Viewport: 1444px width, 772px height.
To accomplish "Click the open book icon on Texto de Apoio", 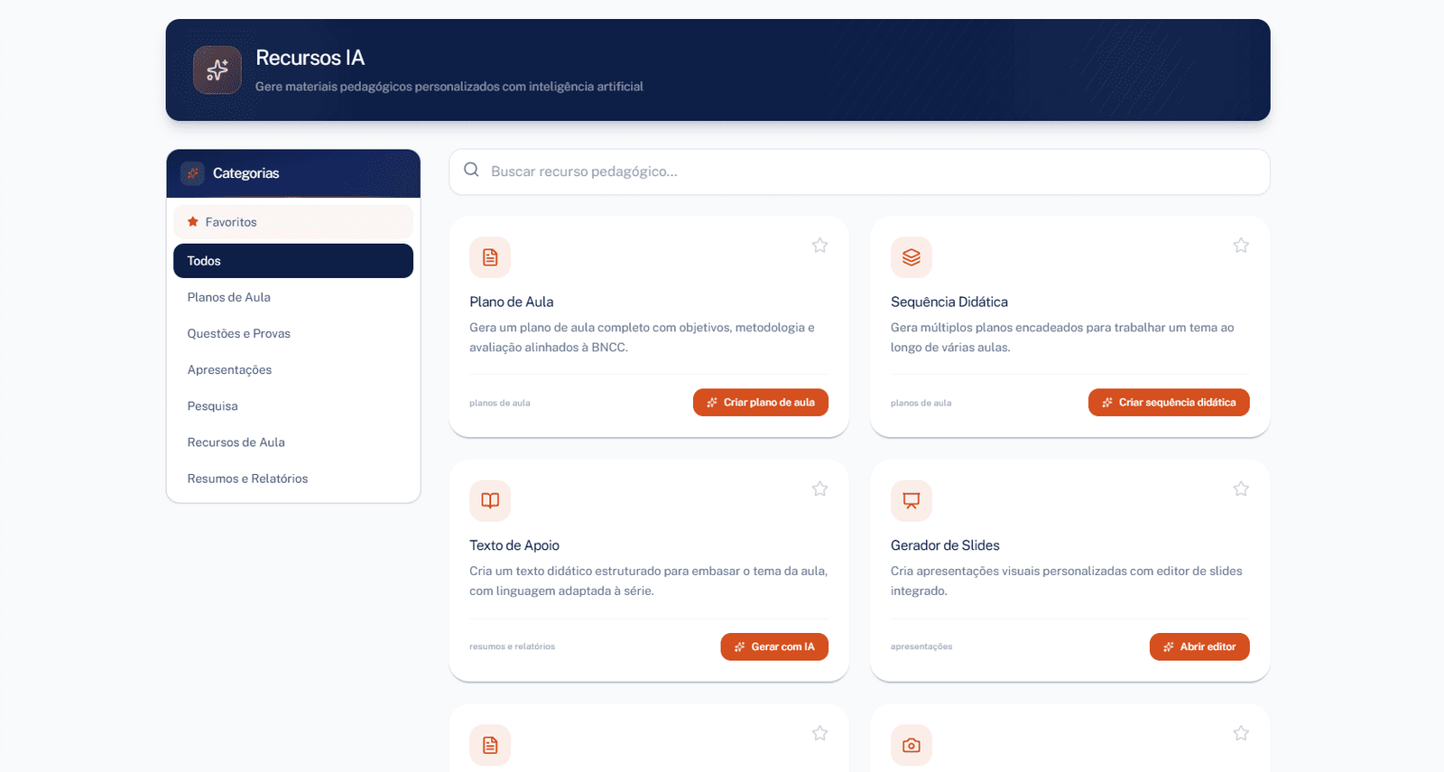I will [x=490, y=501].
